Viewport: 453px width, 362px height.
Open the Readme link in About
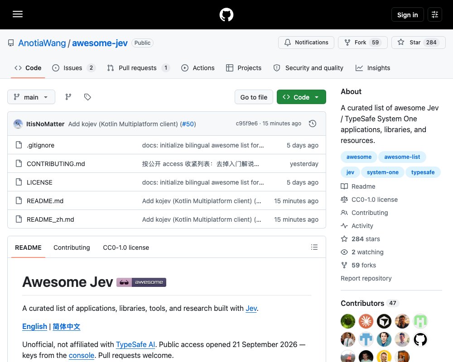(358, 186)
